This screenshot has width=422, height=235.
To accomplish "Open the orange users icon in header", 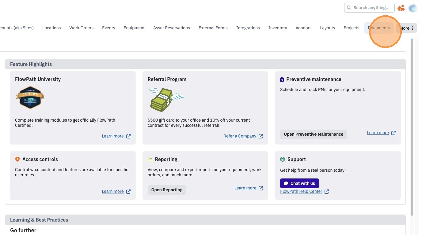I will tap(401, 8).
